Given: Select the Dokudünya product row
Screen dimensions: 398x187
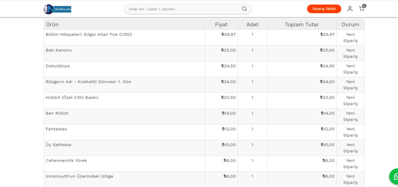Looking at the screenshot, I should [x=58, y=66].
